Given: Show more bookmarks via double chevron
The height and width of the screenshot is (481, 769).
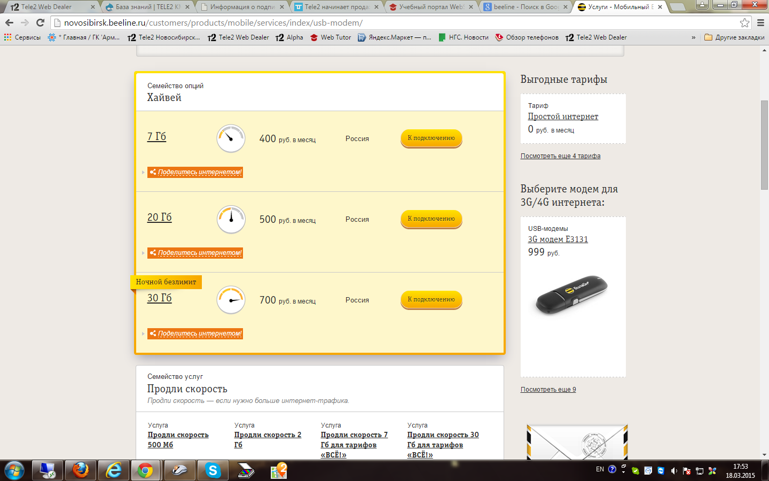Looking at the screenshot, I should tap(693, 37).
